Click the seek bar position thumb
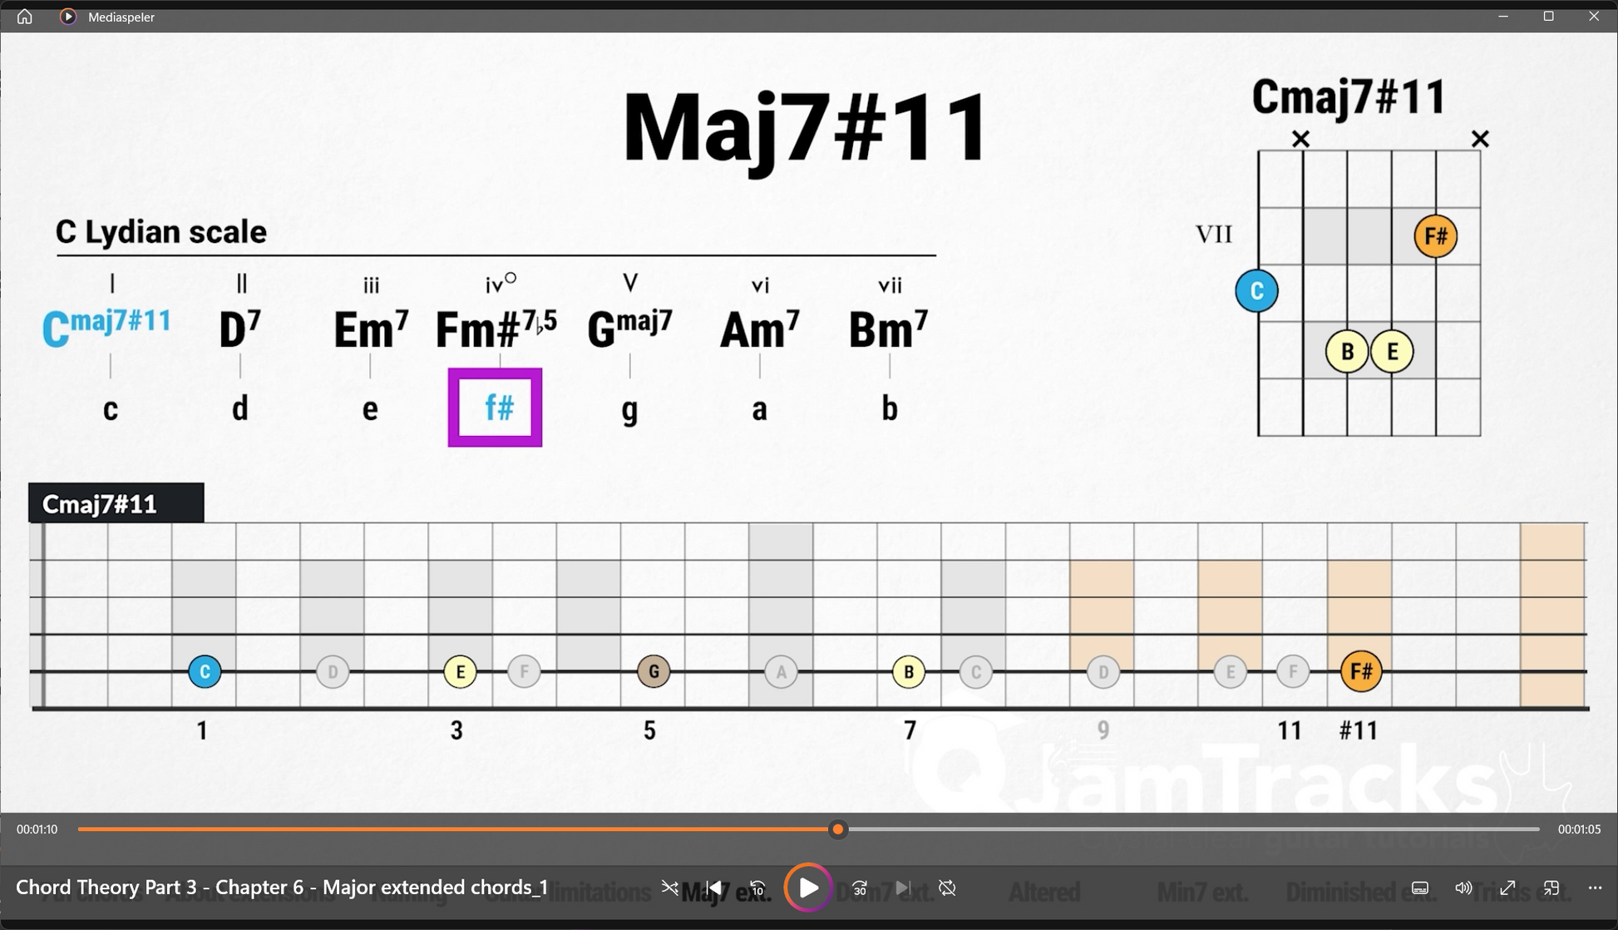The image size is (1618, 930). click(x=838, y=829)
